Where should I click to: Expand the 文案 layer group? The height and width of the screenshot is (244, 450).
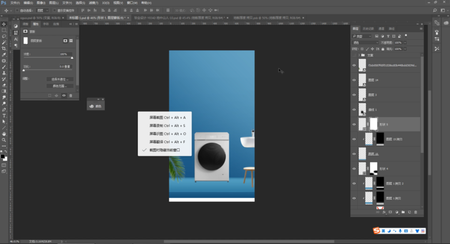[x=358, y=55]
